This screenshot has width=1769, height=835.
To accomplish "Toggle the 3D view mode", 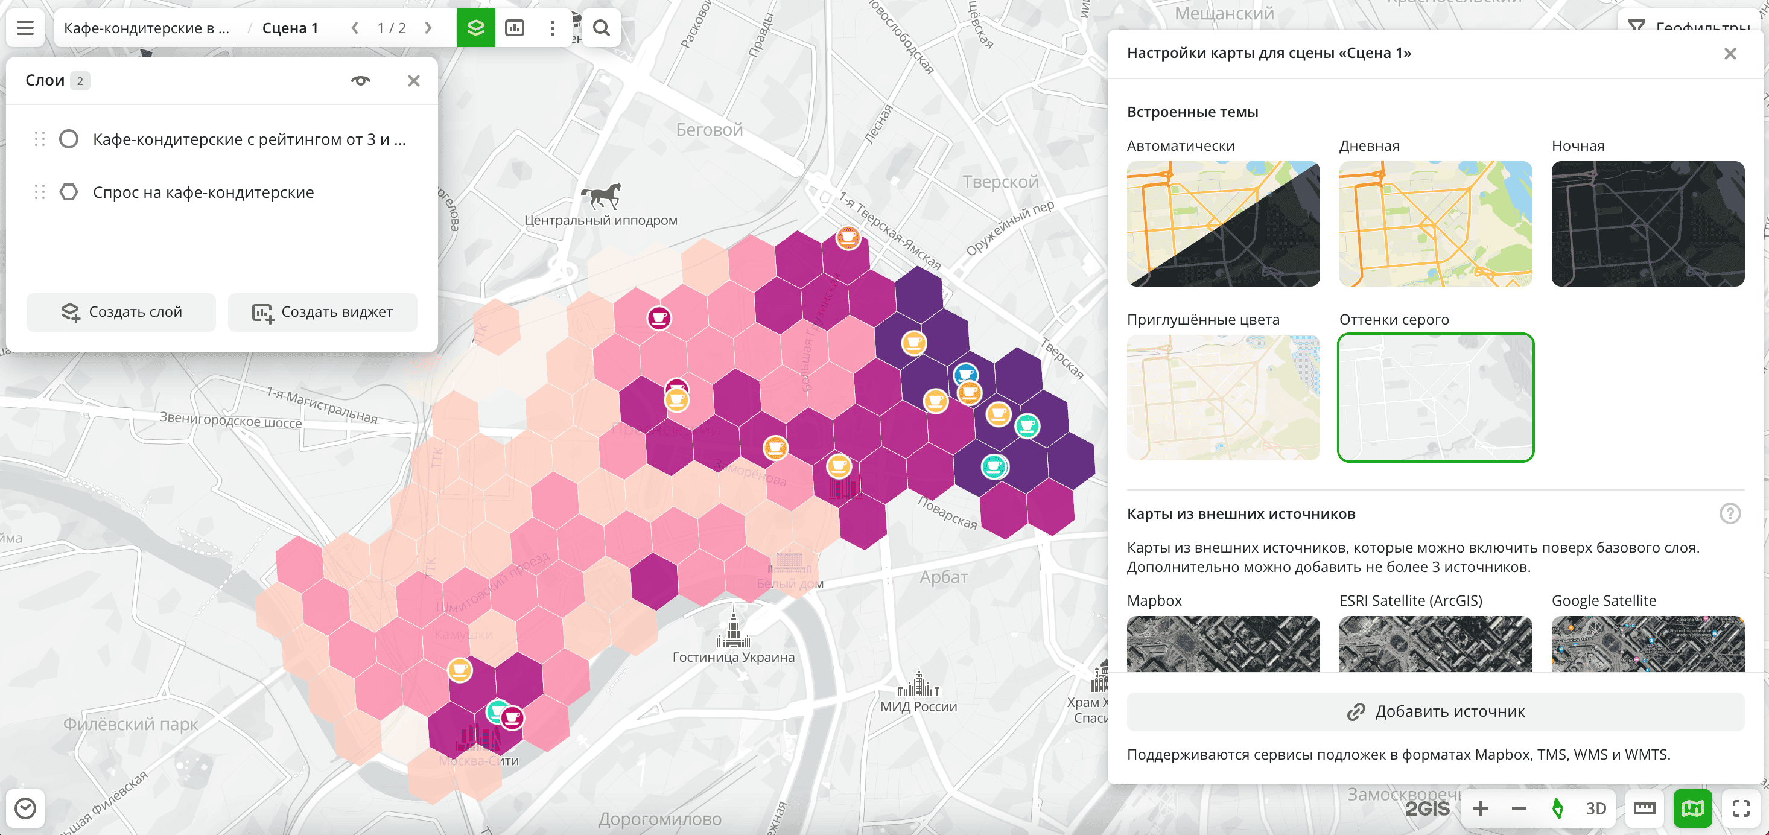I will click(x=1595, y=808).
